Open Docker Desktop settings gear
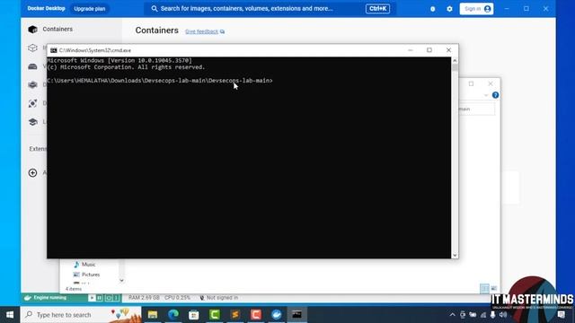Viewport: 575px width, 323px height. pyautogui.click(x=449, y=9)
